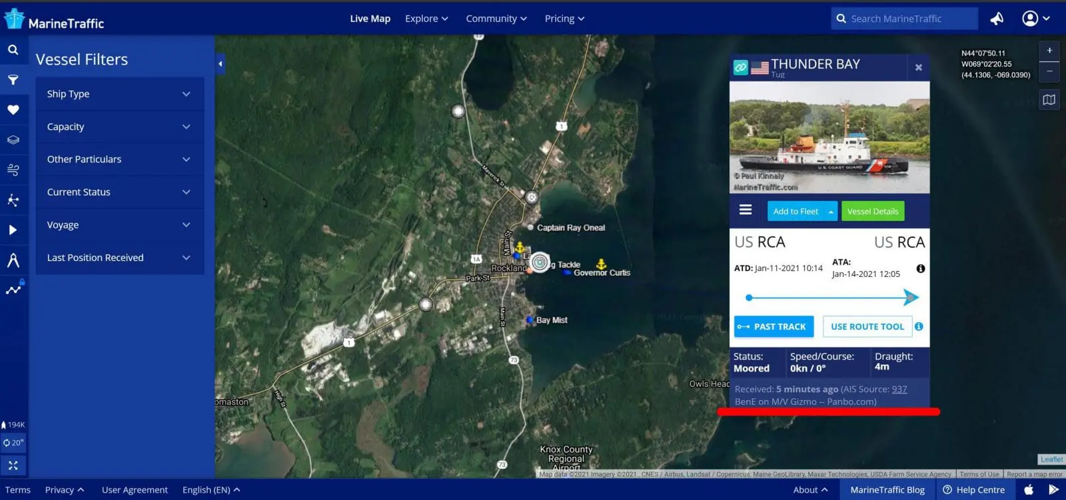
Task: Open My Fleets heart icon
Action: pyautogui.click(x=13, y=110)
